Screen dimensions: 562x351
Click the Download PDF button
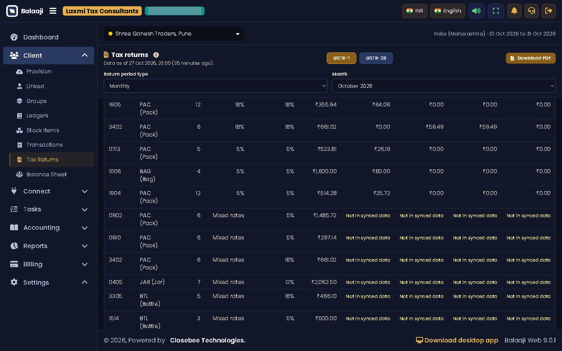[531, 58]
